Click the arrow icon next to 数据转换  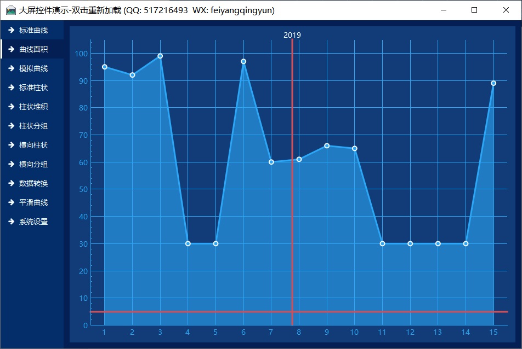[x=11, y=183]
